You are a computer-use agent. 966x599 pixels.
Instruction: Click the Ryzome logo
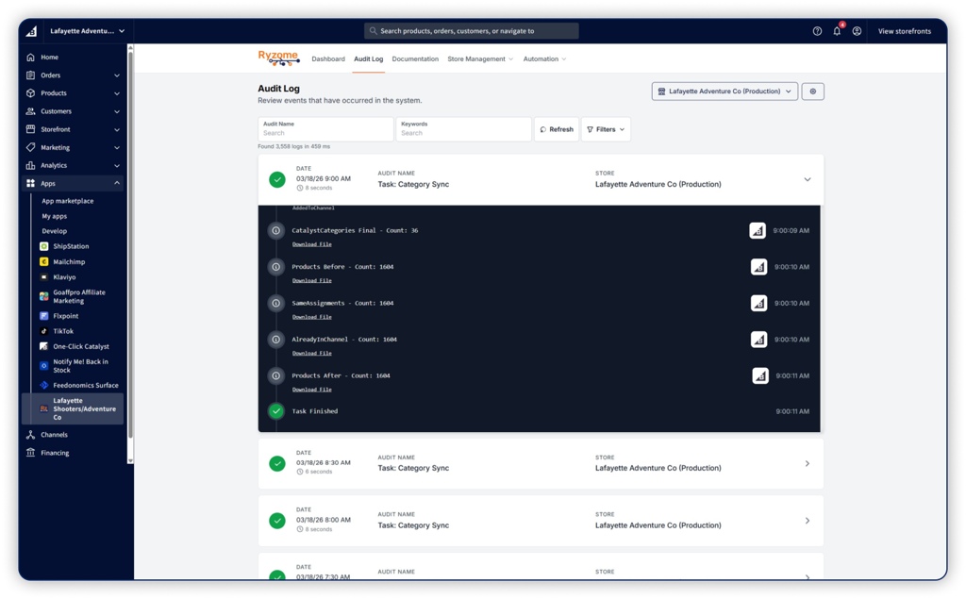pyautogui.click(x=278, y=58)
